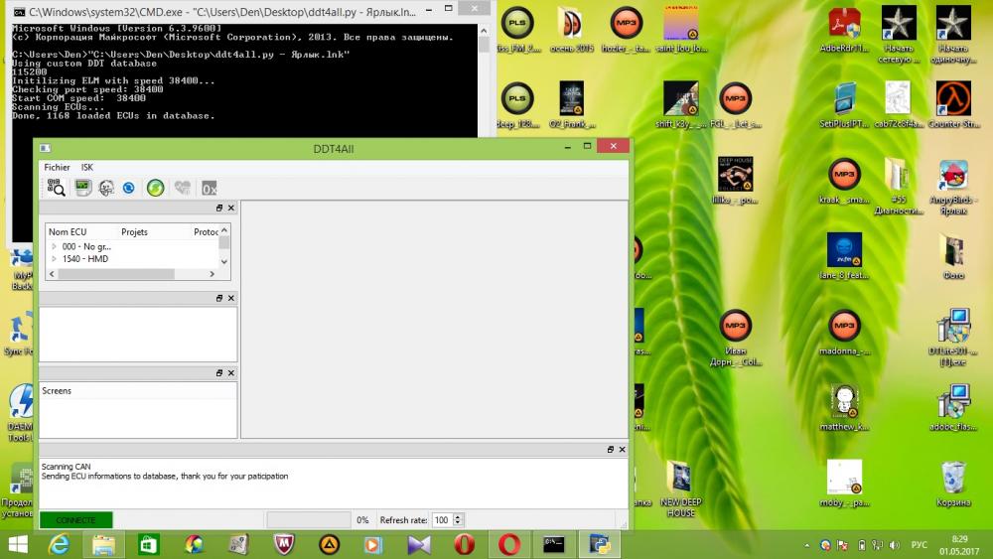Viewport: 993px width, 559px height.
Task: Float the log output dock panel
Action: pos(610,449)
